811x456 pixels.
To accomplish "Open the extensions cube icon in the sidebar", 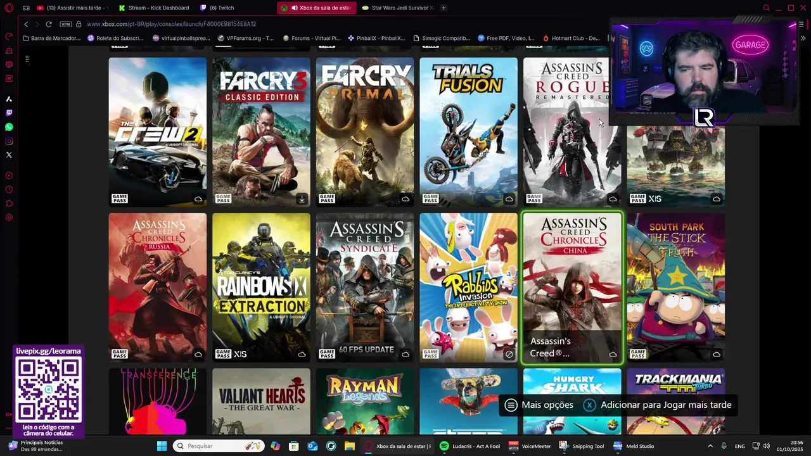I will 9,203.
